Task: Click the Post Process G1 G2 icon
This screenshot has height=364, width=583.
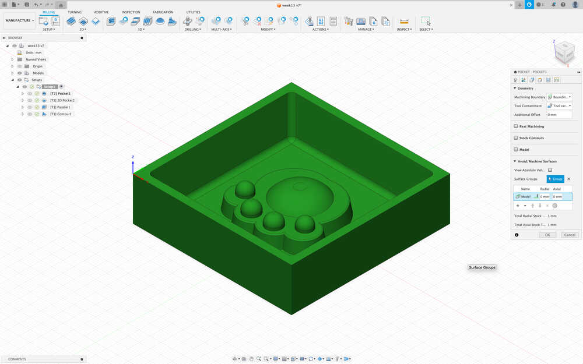Action: pos(321,21)
